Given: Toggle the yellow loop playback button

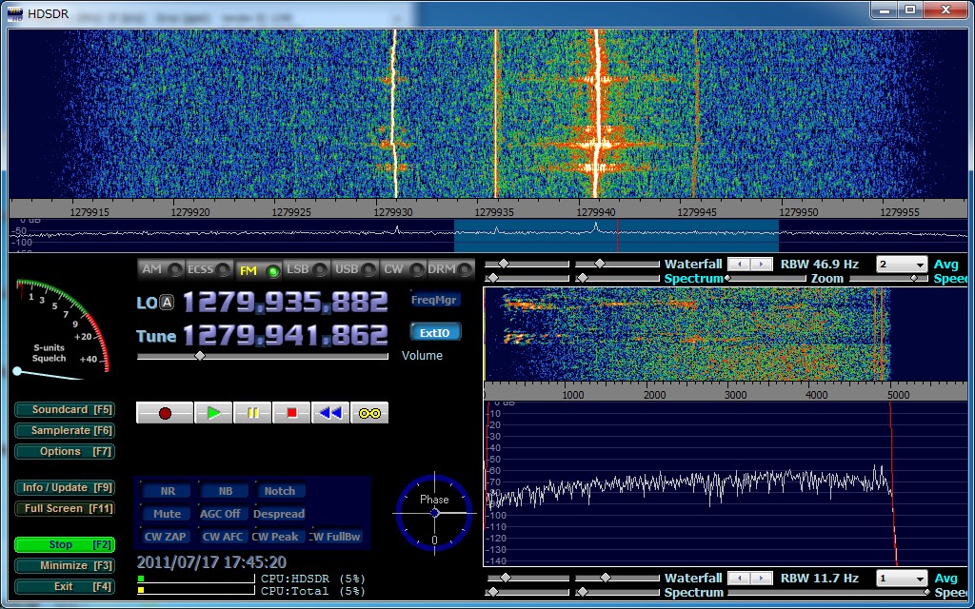Looking at the screenshot, I should 369,413.
